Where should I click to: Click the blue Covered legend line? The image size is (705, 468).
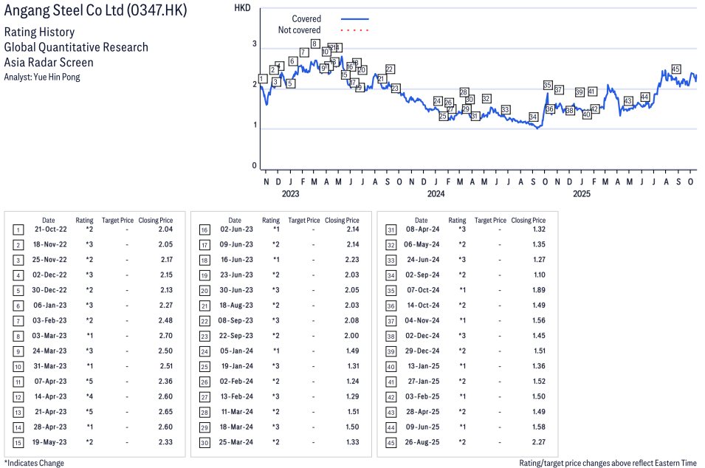tap(355, 19)
